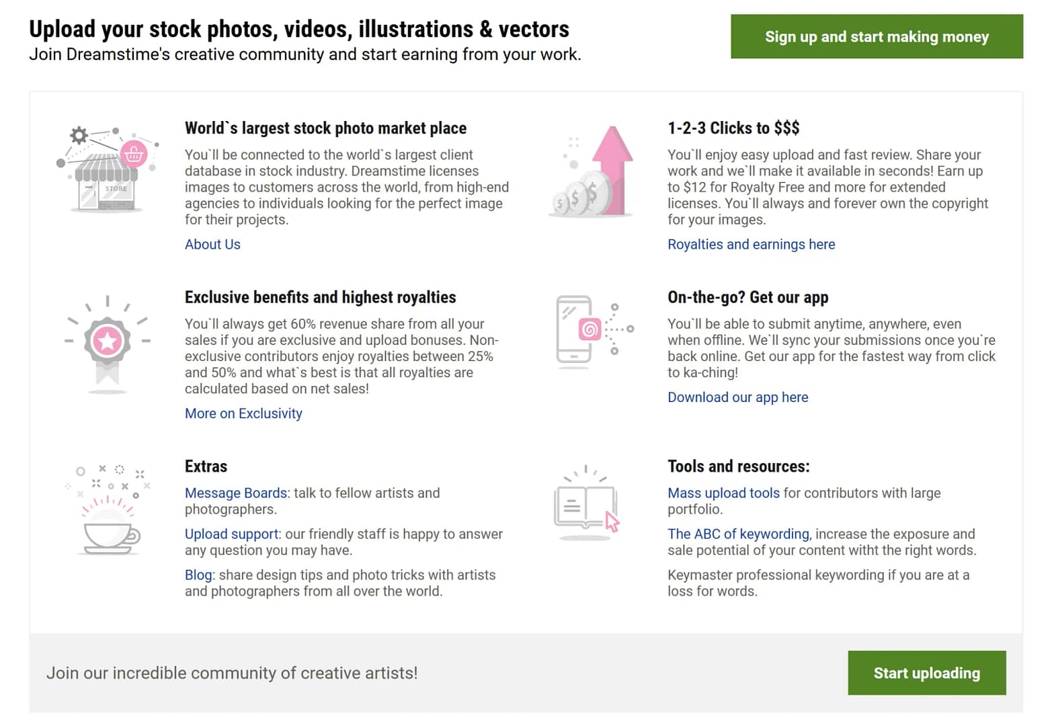Read The ABC of keywording link
The width and height of the screenshot is (1052, 726).
(x=738, y=534)
